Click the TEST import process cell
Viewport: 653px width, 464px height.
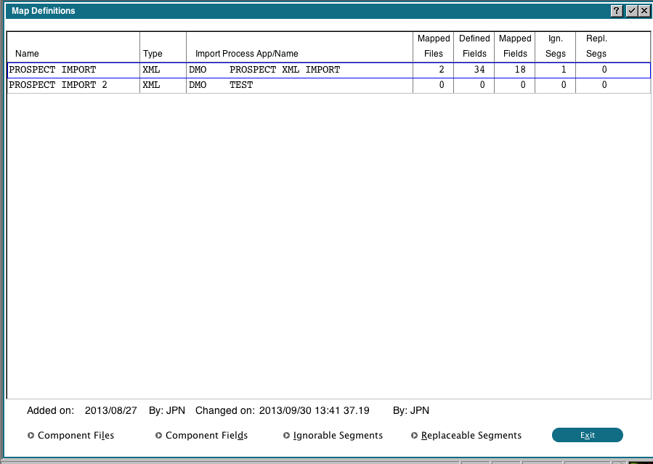pos(241,85)
